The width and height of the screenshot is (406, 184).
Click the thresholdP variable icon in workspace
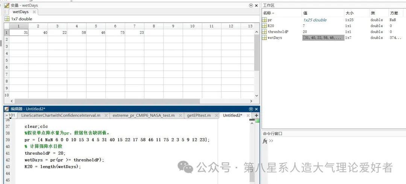tap(264, 32)
